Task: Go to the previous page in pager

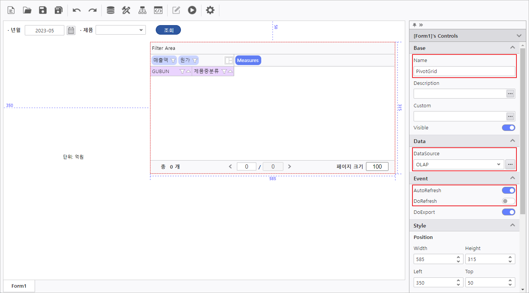Action: pyautogui.click(x=230, y=166)
